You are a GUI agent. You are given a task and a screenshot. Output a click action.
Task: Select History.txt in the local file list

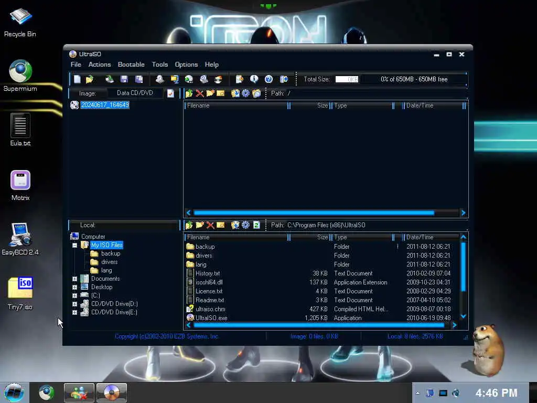208,273
